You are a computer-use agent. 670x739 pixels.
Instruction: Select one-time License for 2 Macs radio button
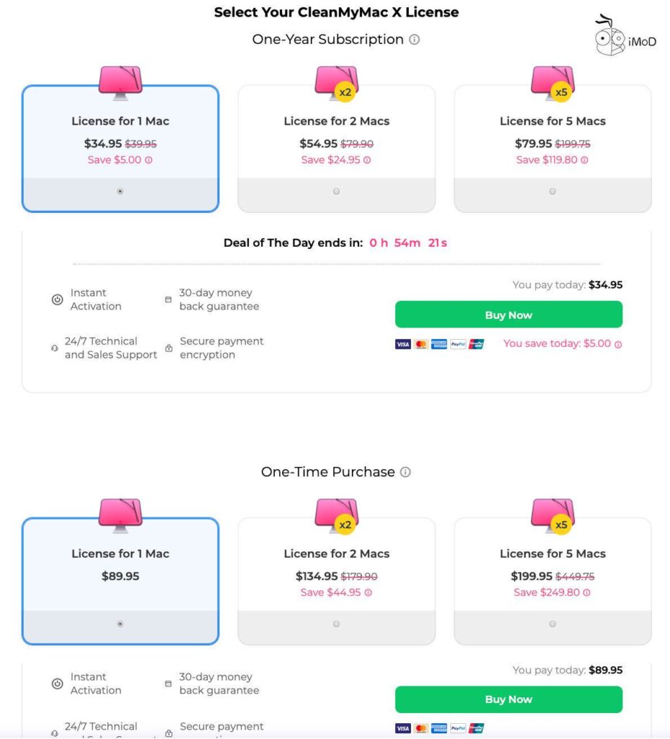coord(336,624)
